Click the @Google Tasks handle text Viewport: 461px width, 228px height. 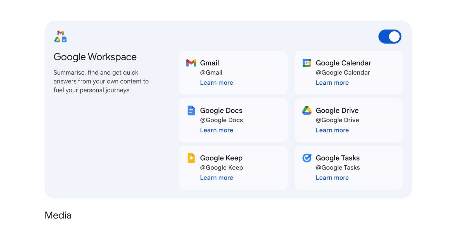[x=338, y=168]
